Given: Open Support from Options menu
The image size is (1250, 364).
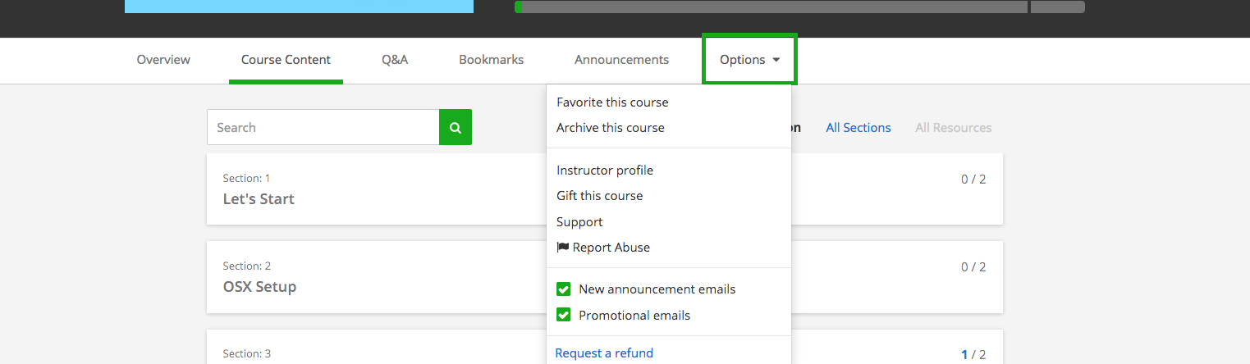Looking at the screenshot, I should (x=579, y=222).
